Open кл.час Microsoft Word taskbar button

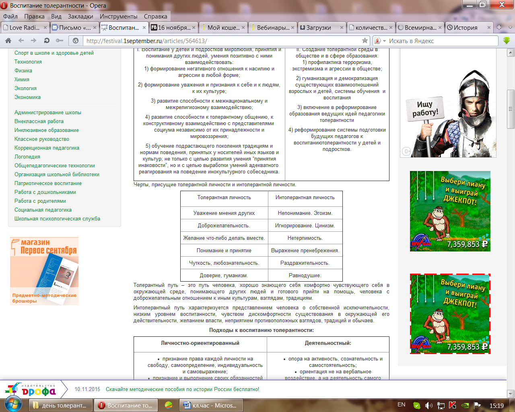211,405
